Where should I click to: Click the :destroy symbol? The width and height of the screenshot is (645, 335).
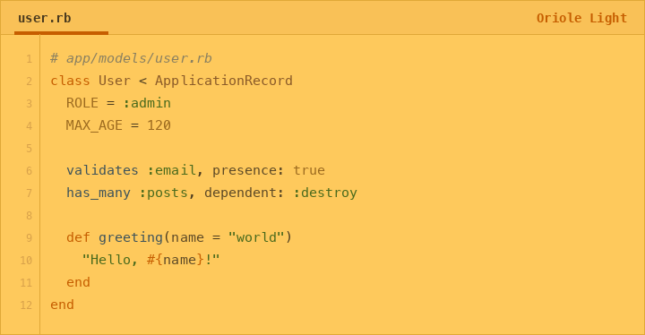[325, 193]
